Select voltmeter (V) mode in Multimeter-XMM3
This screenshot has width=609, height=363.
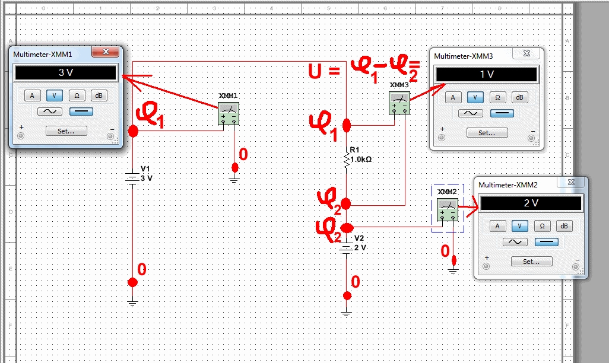[475, 97]
